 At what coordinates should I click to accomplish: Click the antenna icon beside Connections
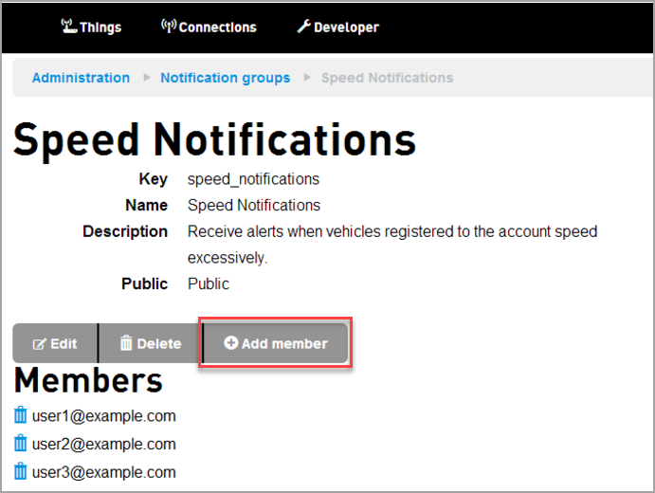[x=169, y=27]
